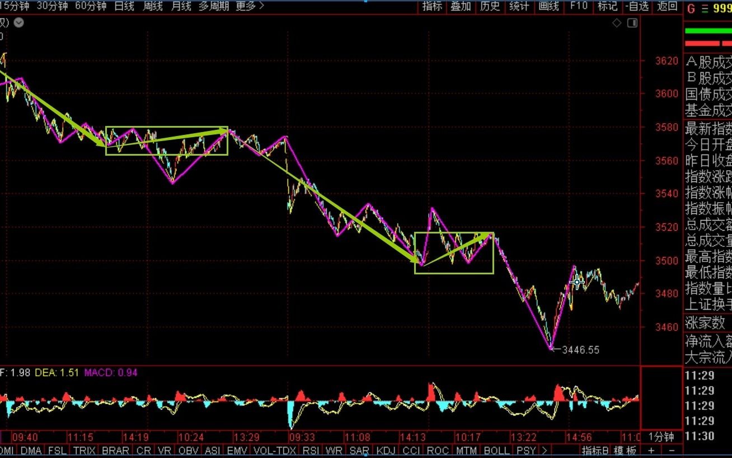Select the KDJ indicator tab
732x458 pixels.
click(x=386, y=450)
